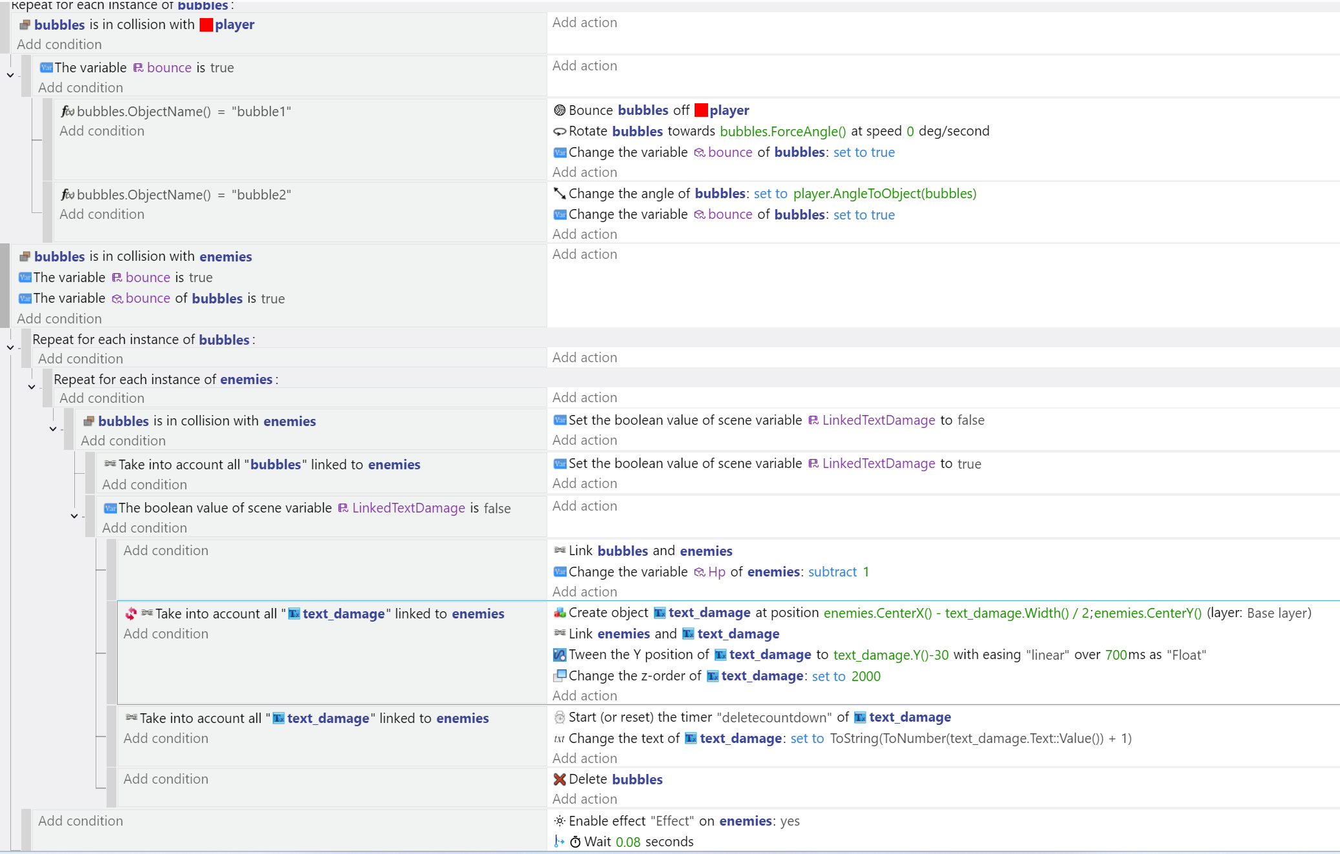
Task: Collapse the top bubbles collision event chevron
Action: coord(10,74)
